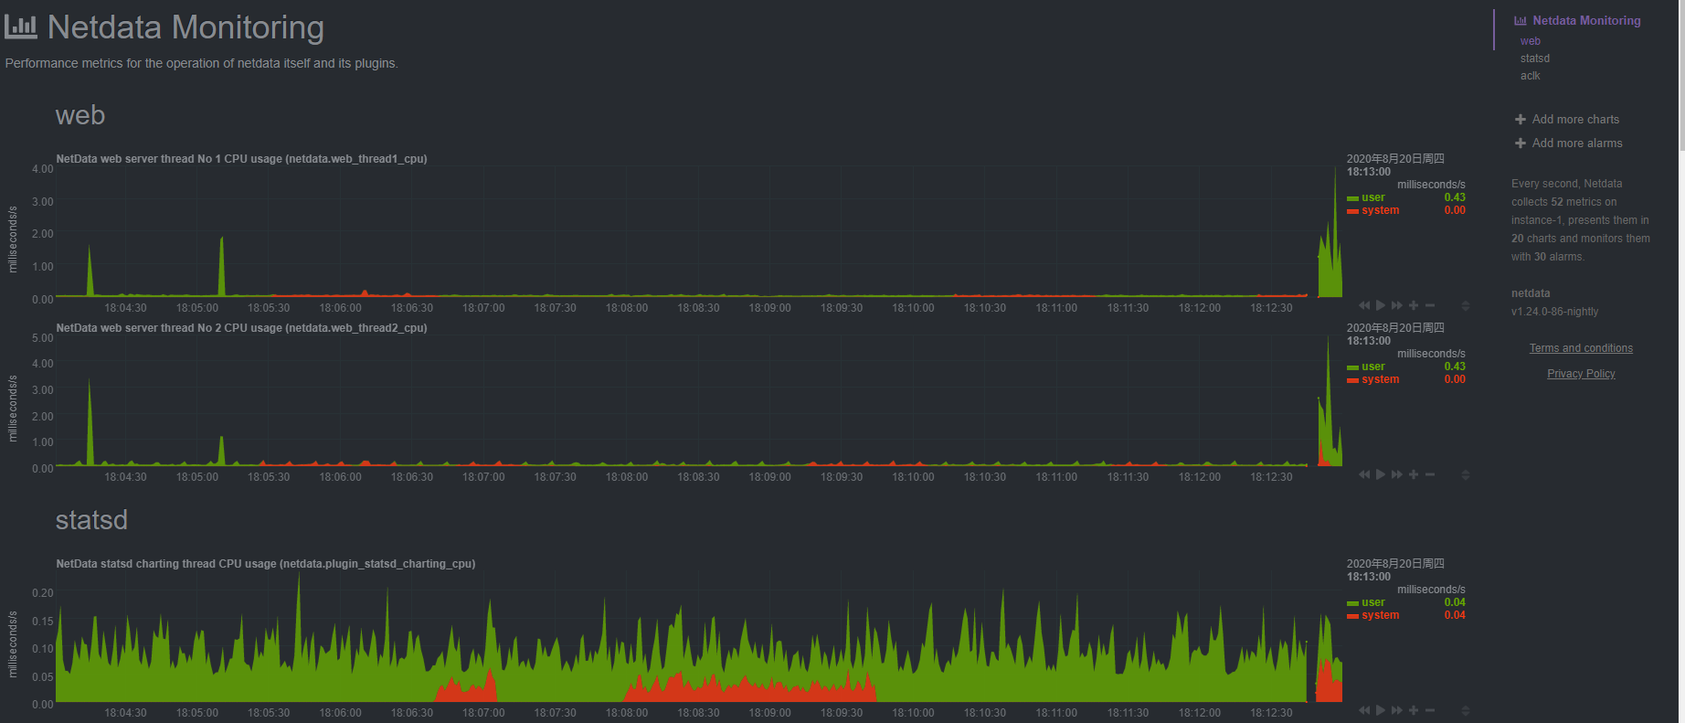
Task: Toggle system dimension in web thread 2 legend
Action: pyautogui.click(x=1380, y=379)
